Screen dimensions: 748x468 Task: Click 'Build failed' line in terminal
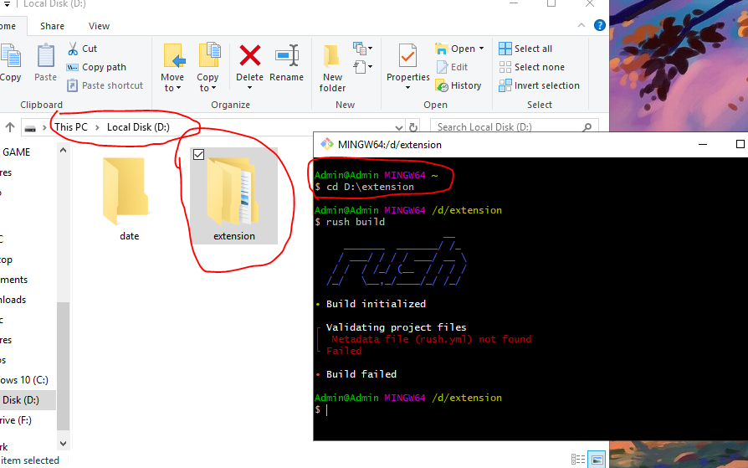361,374
